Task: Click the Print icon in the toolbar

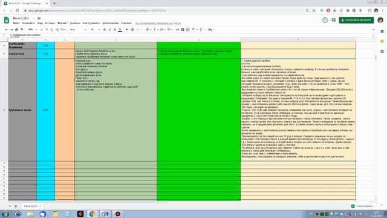Action: [16, 30]
